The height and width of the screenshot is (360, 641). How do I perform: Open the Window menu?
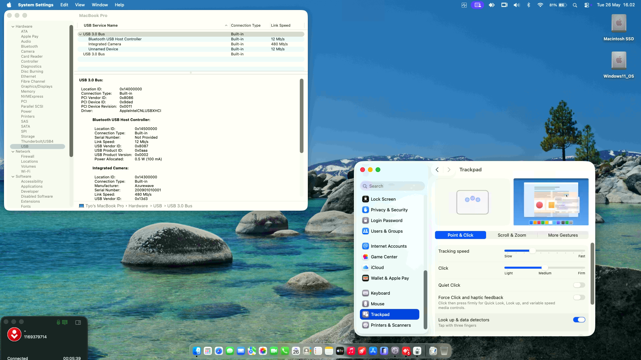pos(99,5)
